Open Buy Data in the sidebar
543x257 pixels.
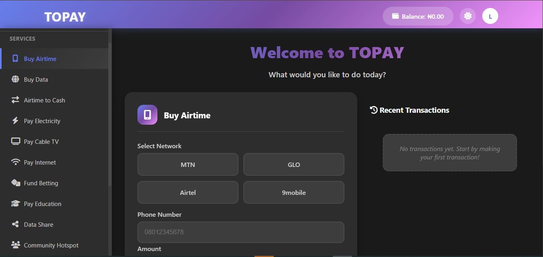point(54,79)
